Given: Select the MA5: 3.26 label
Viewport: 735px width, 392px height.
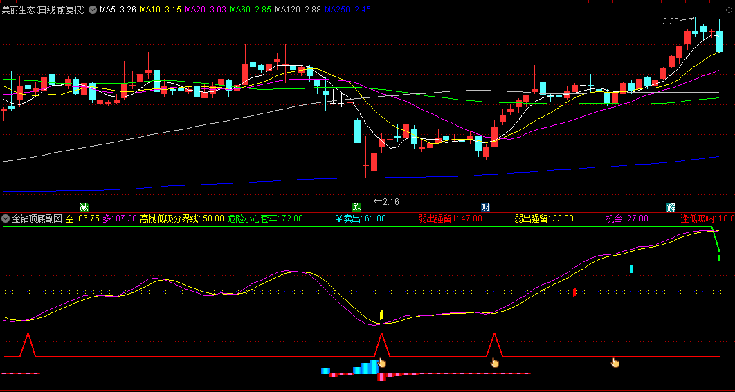Looking at the screenshot, I should coord(120,10).
